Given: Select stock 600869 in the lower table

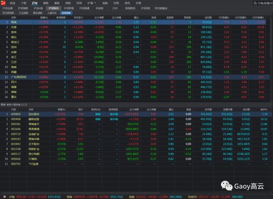Looking at the screenshot, I should click(135, 114).
